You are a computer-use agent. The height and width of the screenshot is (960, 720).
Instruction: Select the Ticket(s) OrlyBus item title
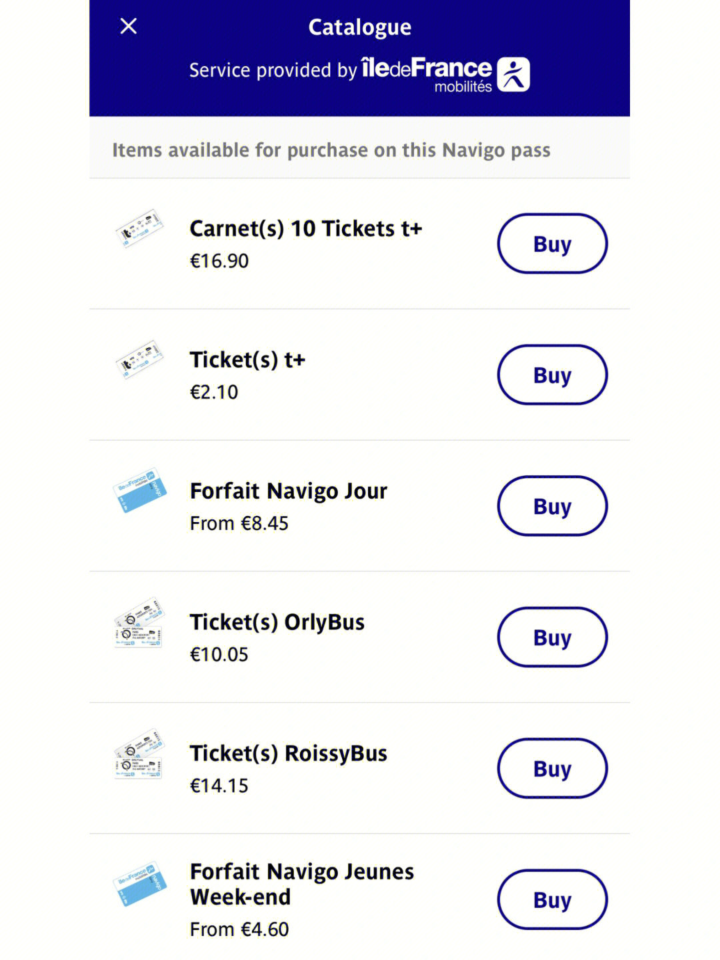277,623
